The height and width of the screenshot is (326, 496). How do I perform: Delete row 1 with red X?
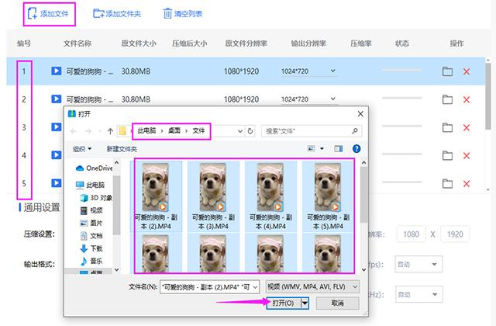467,71
